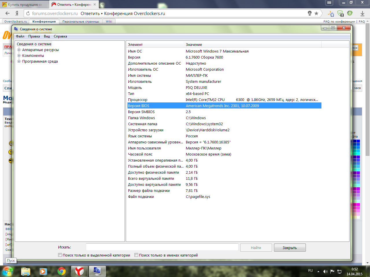This screenshot has height=277, width=370.
Task: Go back with browser back arrow
Action: point(8,13)
